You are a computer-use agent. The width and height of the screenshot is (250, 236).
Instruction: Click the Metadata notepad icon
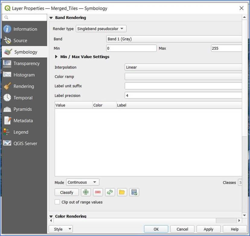coord(8,120)
